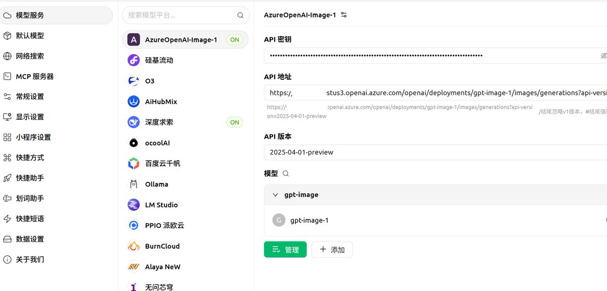
Task: Select the AzureOpenAI-Image-1 provider icon
Action: pyautogui.click(x=134, y=39)
